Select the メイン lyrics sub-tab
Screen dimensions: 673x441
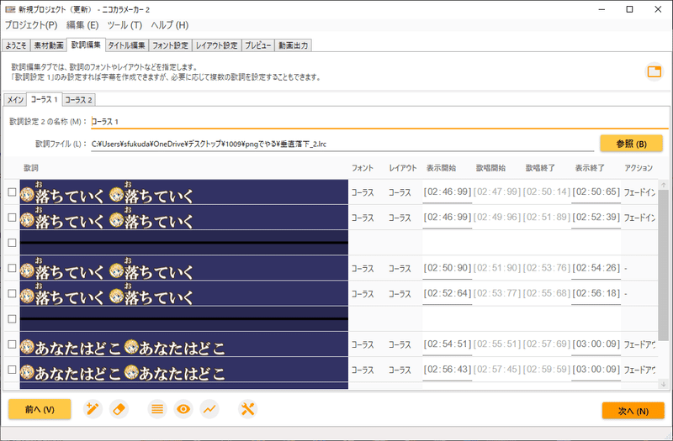pyautogui.click(x=15, y=100)
